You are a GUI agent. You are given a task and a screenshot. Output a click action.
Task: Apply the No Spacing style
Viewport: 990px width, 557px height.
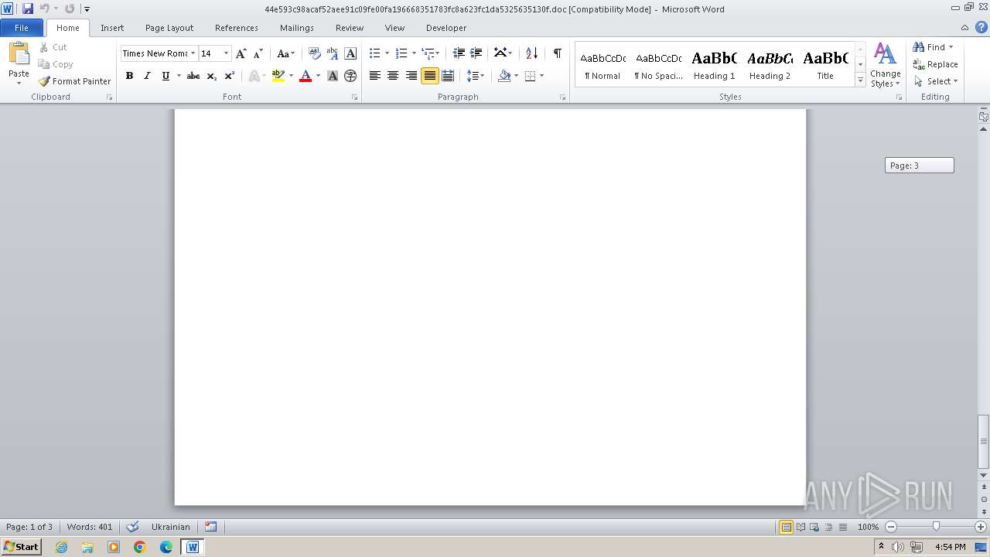[x=659, y=65]
